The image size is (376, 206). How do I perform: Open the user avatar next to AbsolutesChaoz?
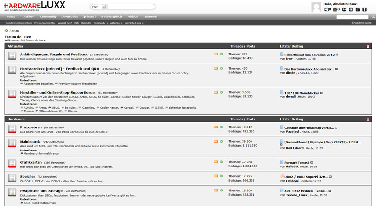coord(316,8)
